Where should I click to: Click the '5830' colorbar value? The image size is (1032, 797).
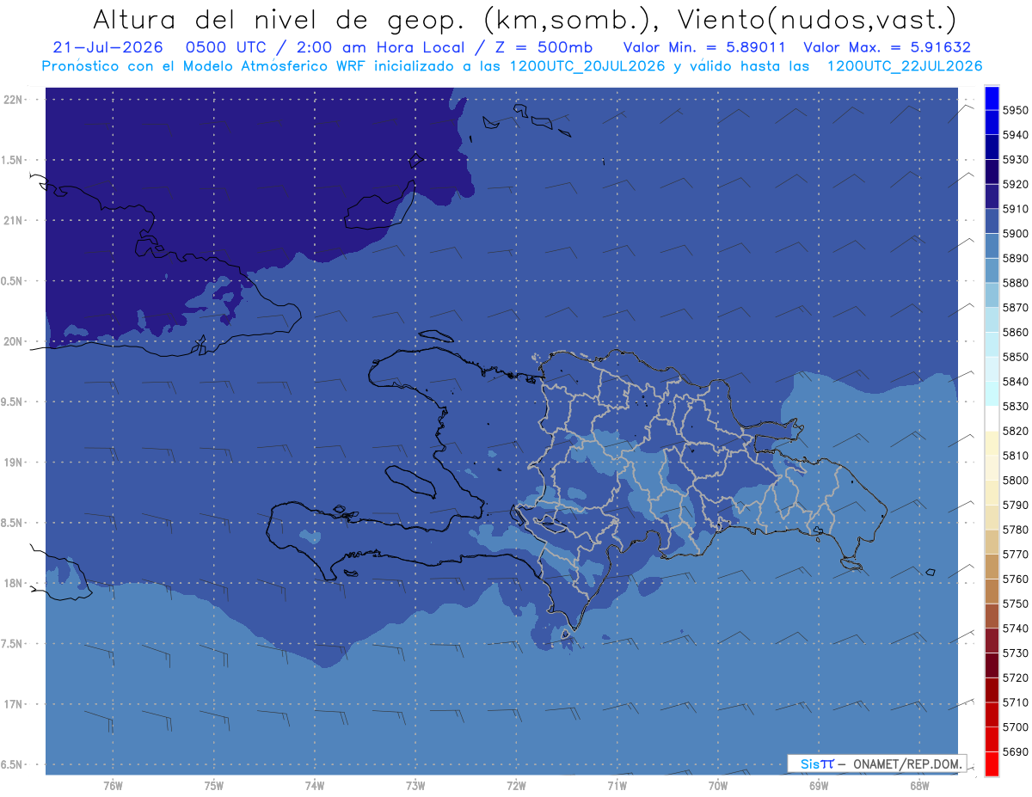(1015, 407)
